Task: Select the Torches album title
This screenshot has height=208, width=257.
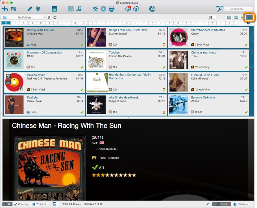Action: tap(114, 53)
